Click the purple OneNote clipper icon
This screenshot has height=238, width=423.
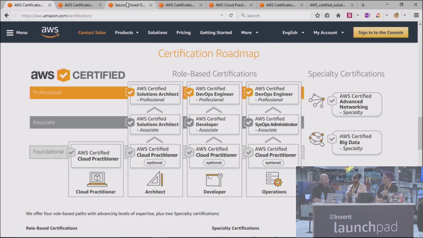coord(367,16)
